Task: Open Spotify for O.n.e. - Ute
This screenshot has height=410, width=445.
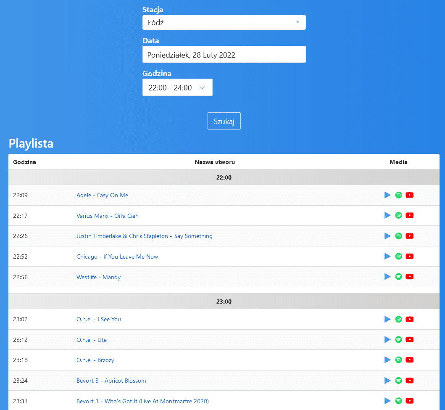Action: (x=398, y=340)
